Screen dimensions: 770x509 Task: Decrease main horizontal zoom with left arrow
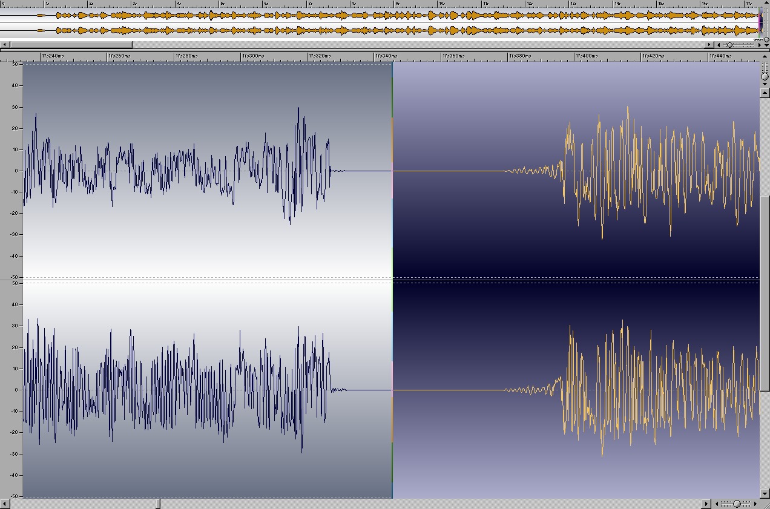click(717, 504)
